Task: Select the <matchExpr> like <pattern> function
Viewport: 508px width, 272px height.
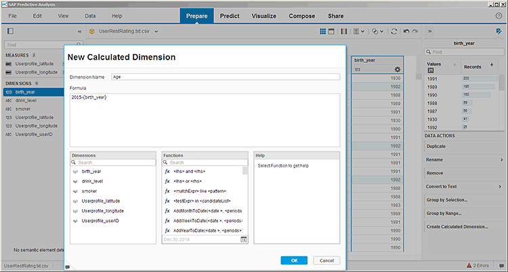Action: (200, 191)
